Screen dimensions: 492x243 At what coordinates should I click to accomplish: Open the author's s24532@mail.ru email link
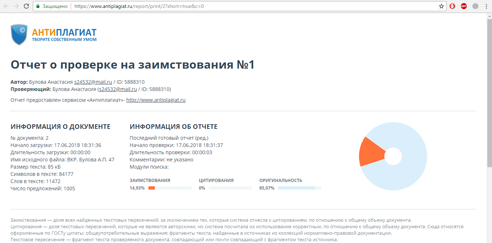pos(93,82)
